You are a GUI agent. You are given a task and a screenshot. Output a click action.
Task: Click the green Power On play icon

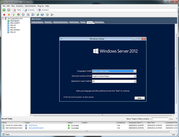point(14,15)
